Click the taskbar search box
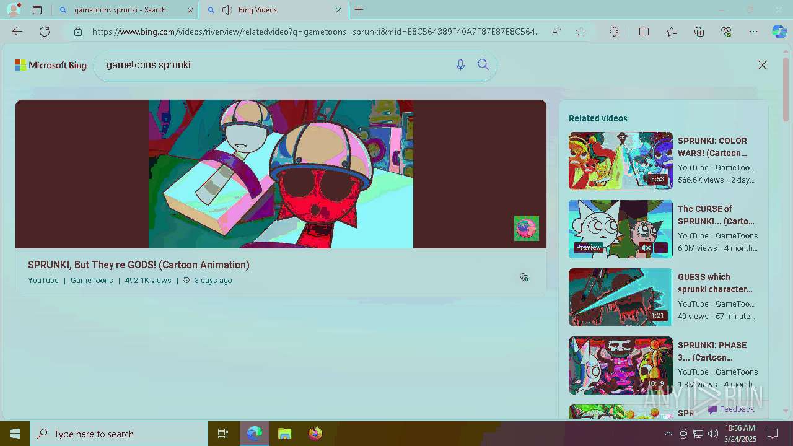Image resolution: width=793 pixels, height=446 pixels. (x=119, y=434)
